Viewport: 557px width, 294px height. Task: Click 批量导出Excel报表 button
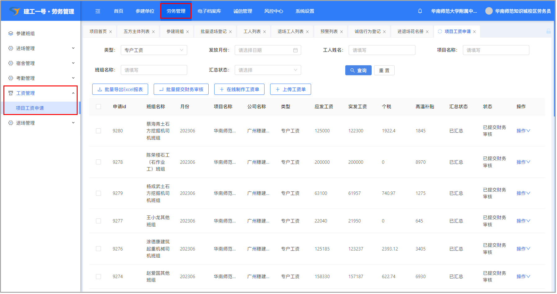[x=120, y=90]
